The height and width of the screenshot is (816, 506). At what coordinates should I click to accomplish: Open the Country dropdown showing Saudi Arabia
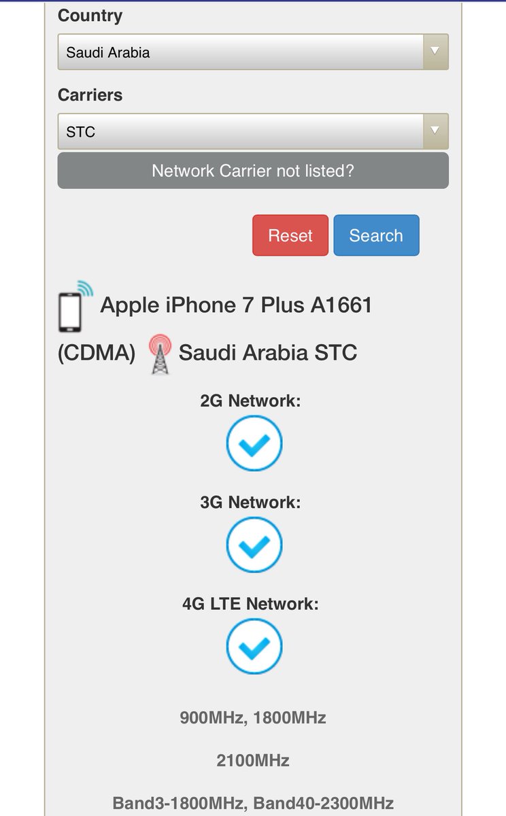[x=240, y=52]
